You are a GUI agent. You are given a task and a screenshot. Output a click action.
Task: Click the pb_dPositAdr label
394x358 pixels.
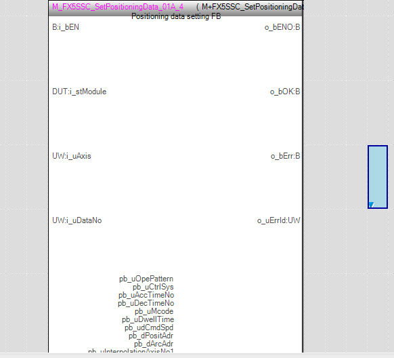151,336
